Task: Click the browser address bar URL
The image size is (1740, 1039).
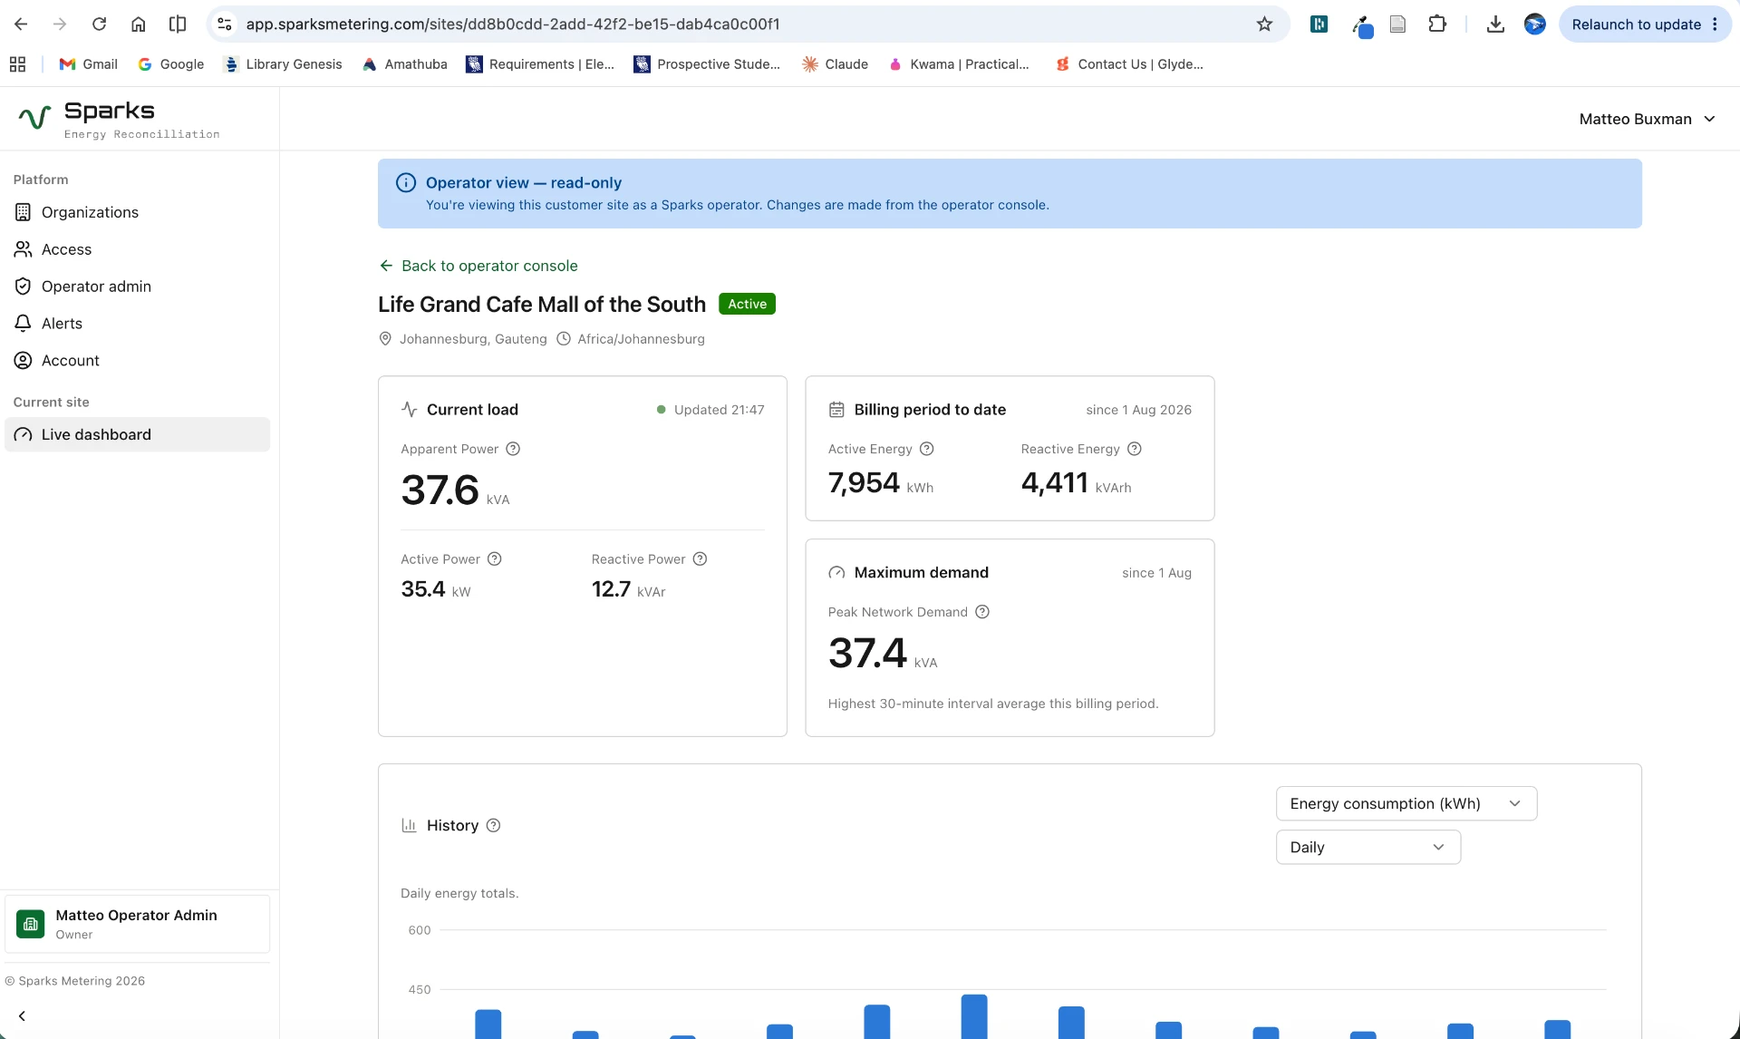Action: (x=513, y=24)
